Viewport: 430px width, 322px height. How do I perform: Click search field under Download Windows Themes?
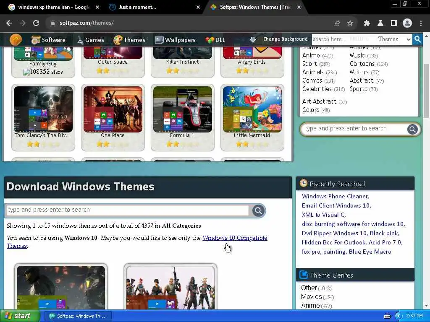pos(128,210)
